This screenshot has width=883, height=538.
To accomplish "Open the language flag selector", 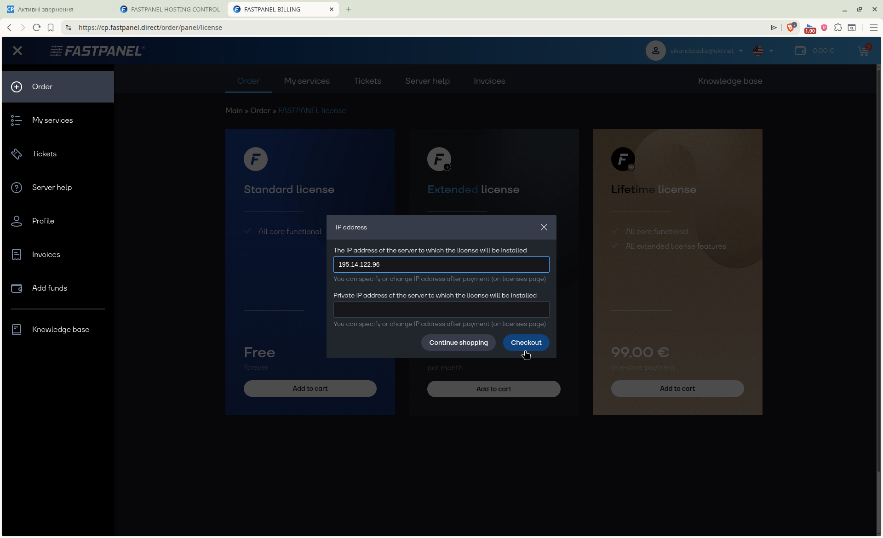I will pyautogui.click(x=763, y=51).
